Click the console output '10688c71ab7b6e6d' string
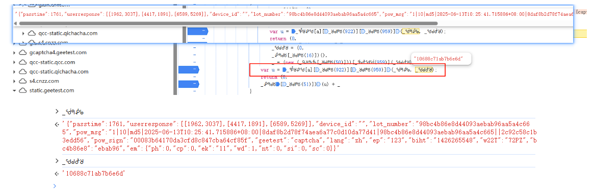The height and width of the screenshot is (196, 593). [x=94, y=174]
